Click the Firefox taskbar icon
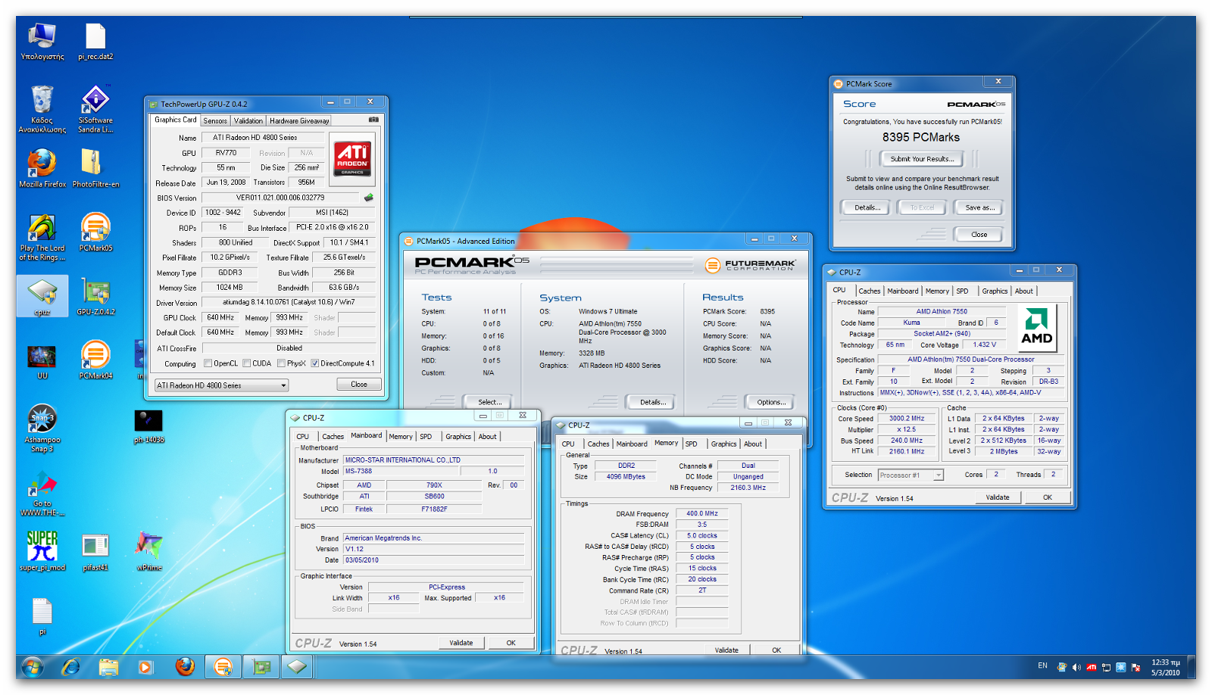Viewport: 1212px width, 695px height. pyautogui.click(x=184, y=667)
